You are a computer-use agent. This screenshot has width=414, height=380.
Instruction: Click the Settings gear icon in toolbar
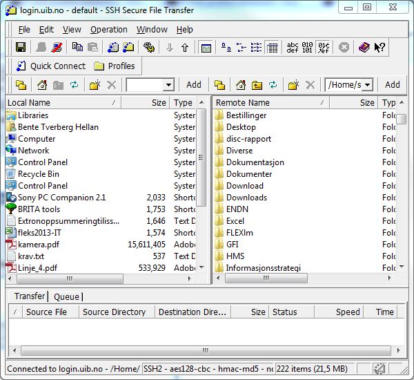148,48
